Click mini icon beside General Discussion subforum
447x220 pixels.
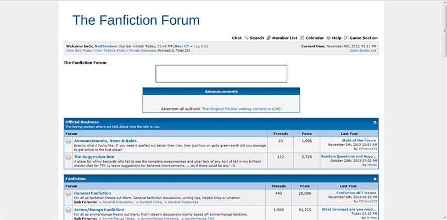(x=100, y=202)
